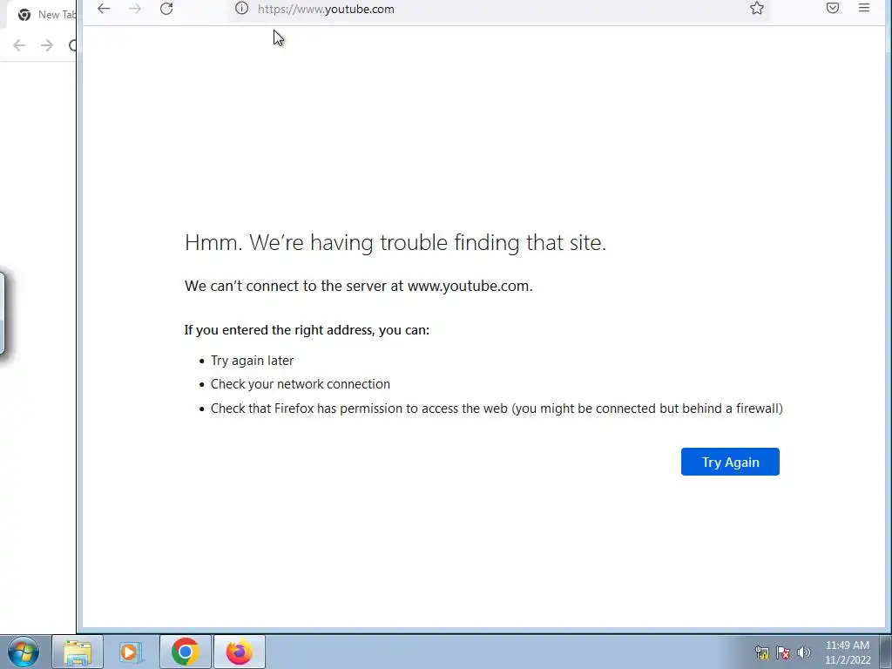
Task: Click the volume speaker tray icon
Action: (804, 652)
